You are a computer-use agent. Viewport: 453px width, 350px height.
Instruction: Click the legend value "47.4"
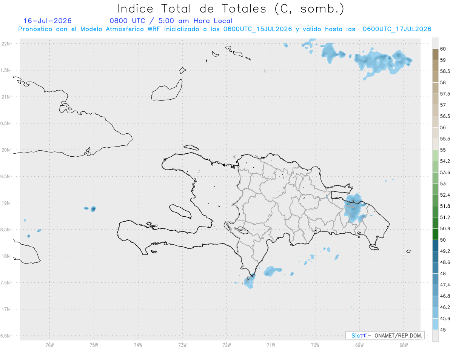coord(445,285)
